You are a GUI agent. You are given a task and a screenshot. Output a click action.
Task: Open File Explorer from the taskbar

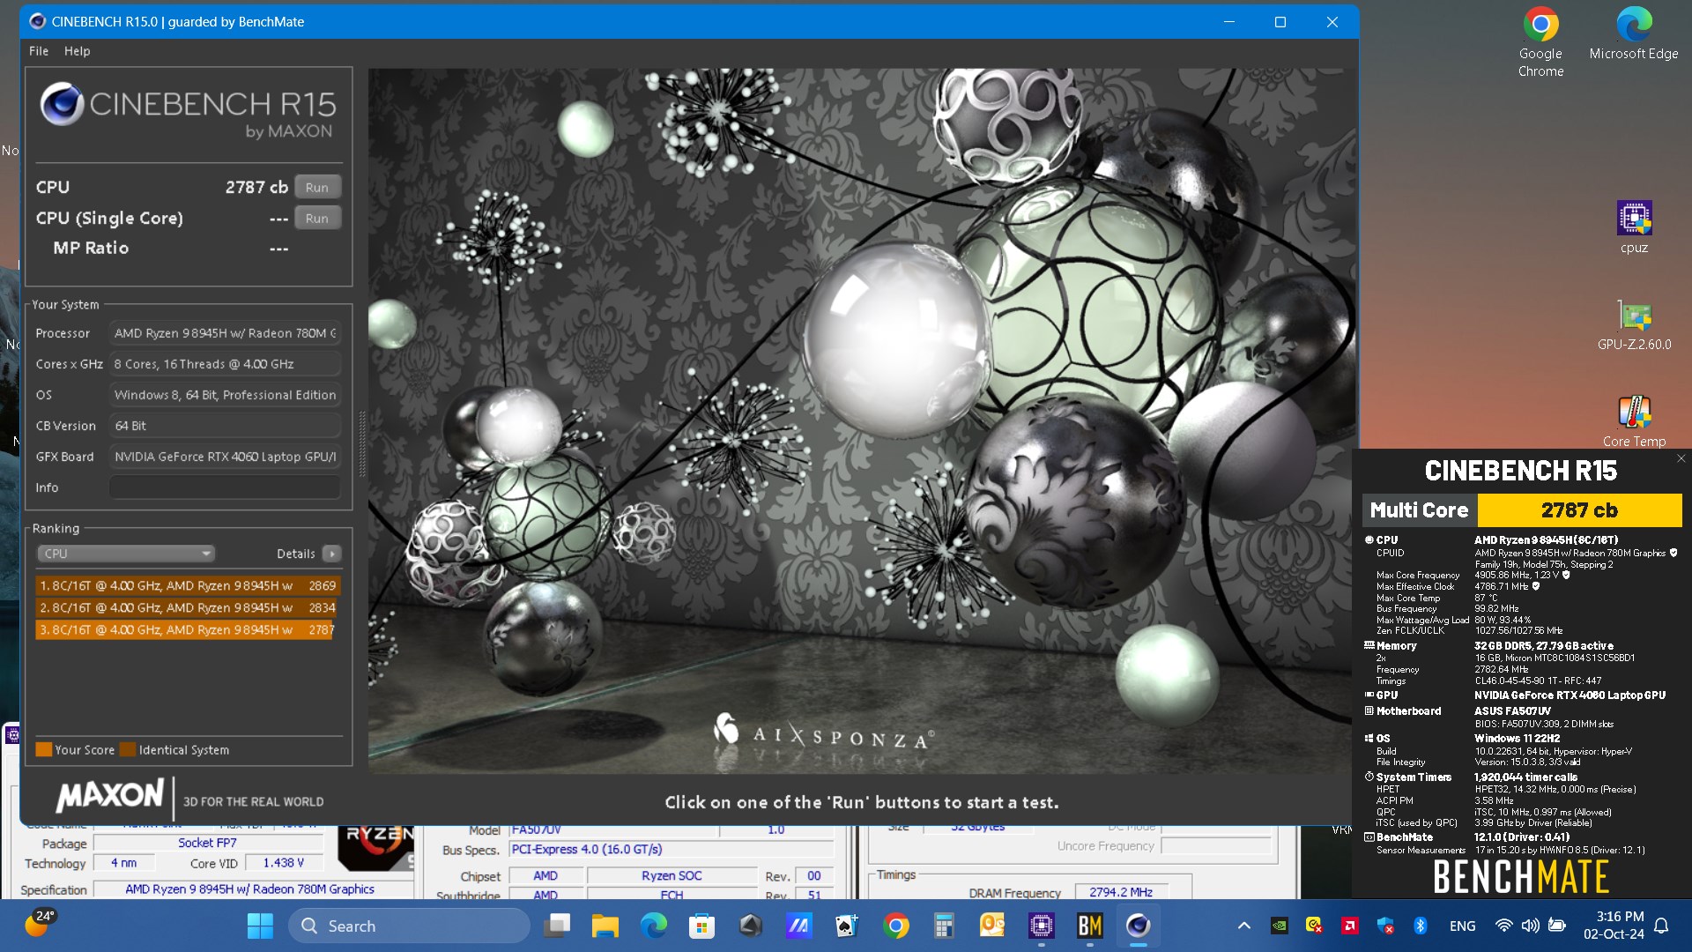tap(605, 926)
